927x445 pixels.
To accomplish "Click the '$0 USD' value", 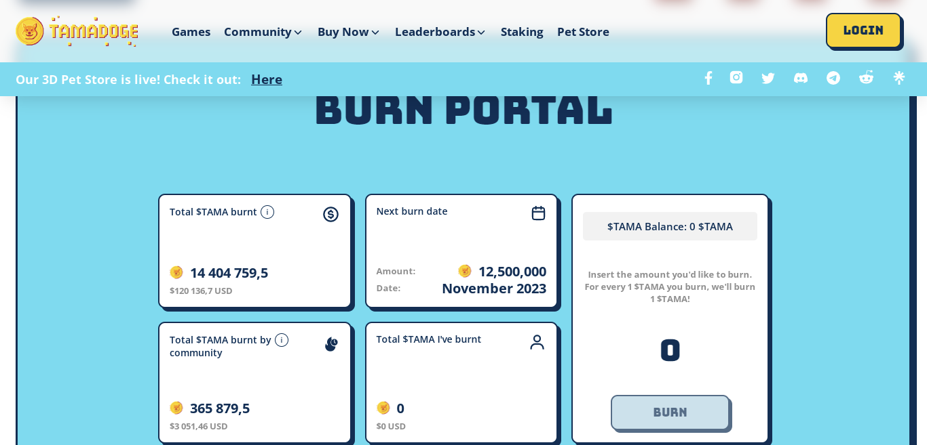I will [391, 426].
